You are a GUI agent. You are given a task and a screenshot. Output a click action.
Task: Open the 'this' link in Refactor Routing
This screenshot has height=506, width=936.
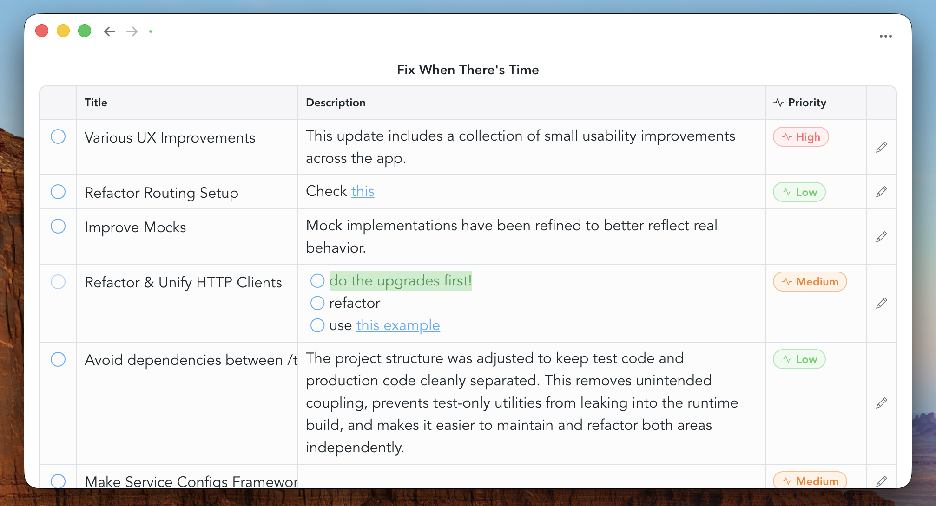coord(363,191)
